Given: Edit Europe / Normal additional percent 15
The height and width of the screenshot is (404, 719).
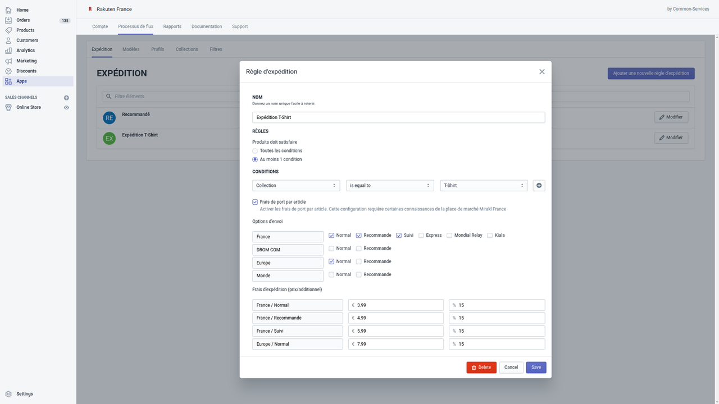Looking at the screenshot, I should [x=497, y=344].
